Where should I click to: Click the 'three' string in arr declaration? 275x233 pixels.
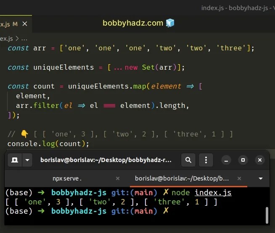pyautogui.click(x=231, y=48)
